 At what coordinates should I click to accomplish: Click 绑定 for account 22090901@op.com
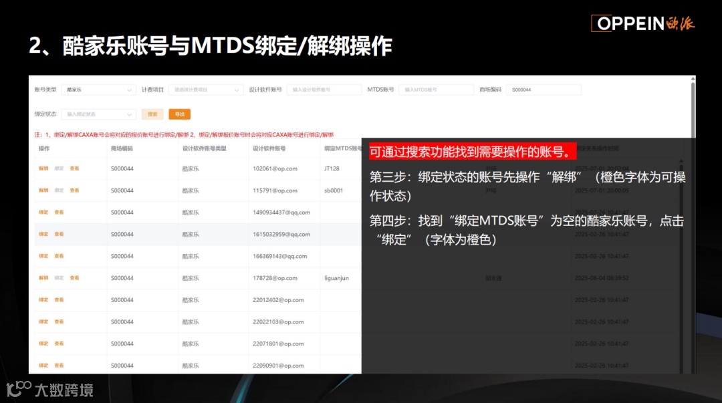coord(43,365)
